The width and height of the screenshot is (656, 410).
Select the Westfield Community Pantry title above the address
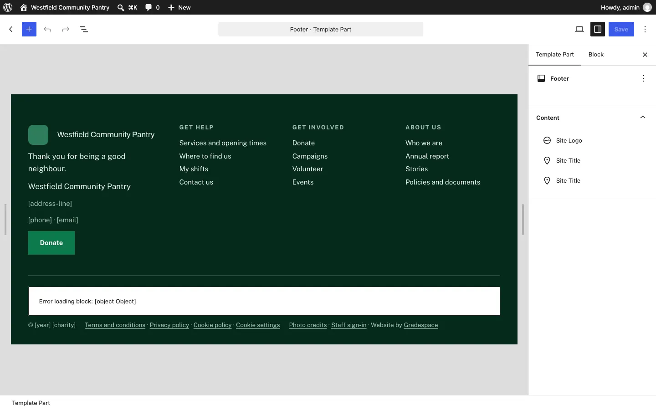79,186
